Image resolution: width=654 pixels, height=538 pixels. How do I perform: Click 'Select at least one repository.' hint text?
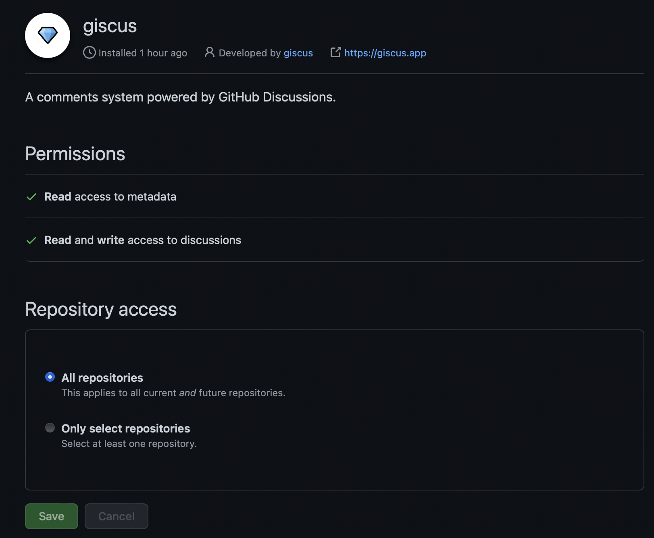(129, 444)
